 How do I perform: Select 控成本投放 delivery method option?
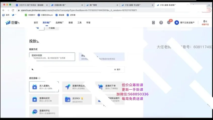(x=52, y=56)
